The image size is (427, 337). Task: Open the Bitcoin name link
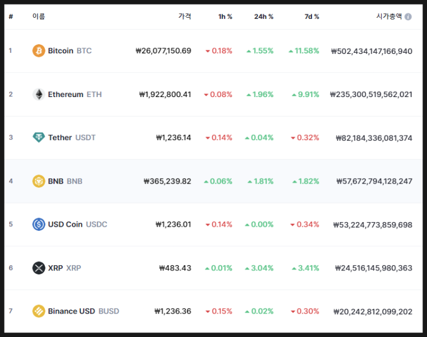click(x=60, y=51)
